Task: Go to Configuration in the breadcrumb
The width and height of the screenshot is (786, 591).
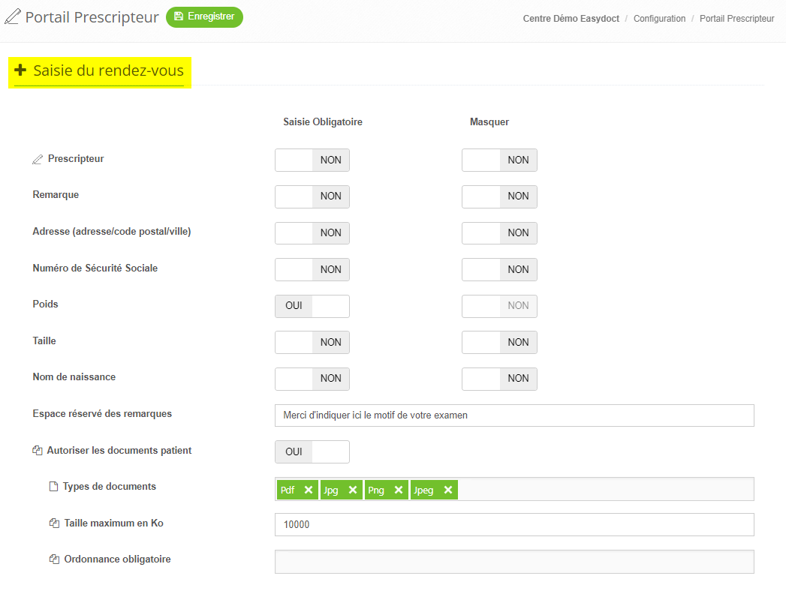Action: [659, 19]
